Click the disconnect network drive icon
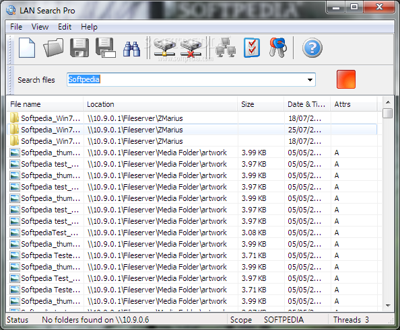Screen dimensions: 400x330 coord(191,48)
